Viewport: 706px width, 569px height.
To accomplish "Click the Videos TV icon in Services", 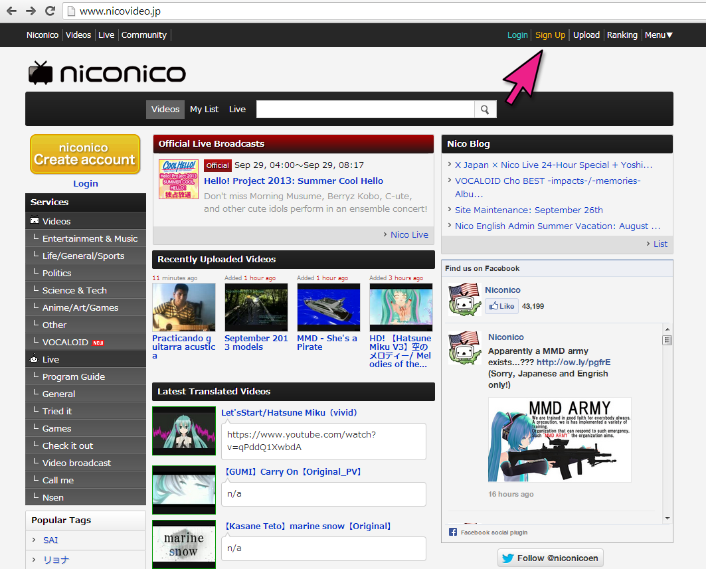I will pyautogui.click(x=35, y=220).
